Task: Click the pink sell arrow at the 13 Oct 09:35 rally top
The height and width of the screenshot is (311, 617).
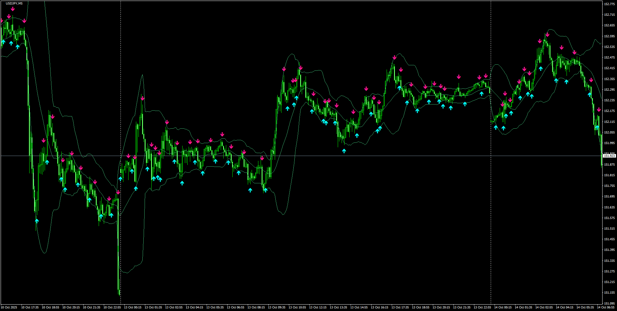Action: (x=284, y=69)
